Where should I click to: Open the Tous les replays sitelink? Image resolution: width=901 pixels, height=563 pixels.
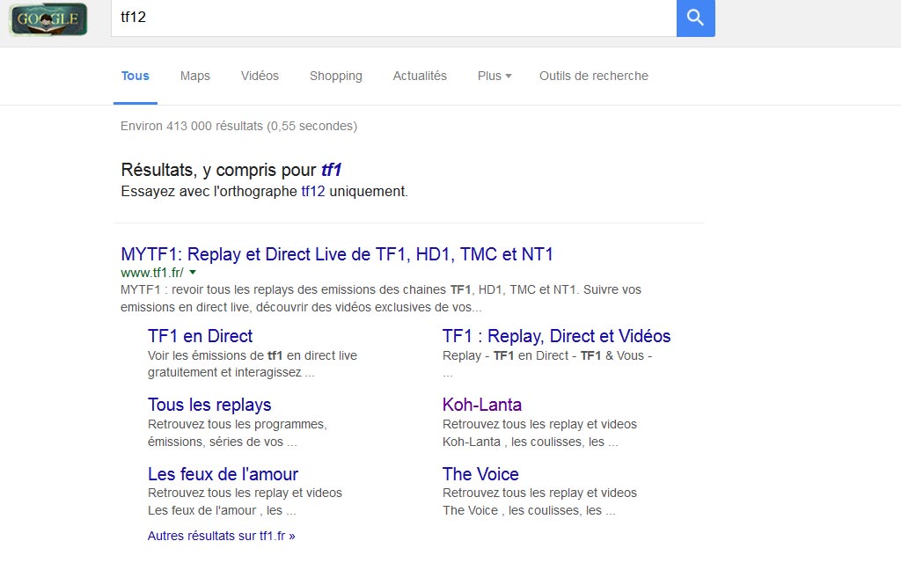point(209,405)
